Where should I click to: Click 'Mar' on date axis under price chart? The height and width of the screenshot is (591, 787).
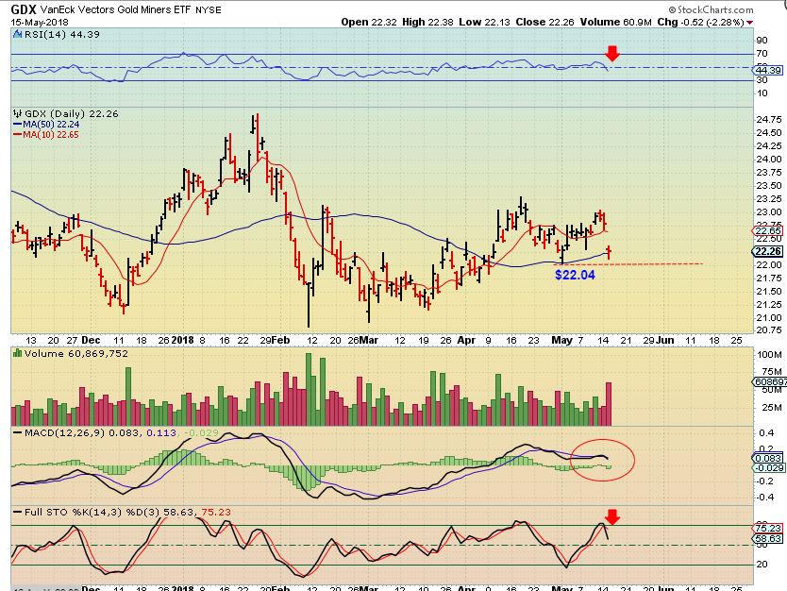pos(369,340)
